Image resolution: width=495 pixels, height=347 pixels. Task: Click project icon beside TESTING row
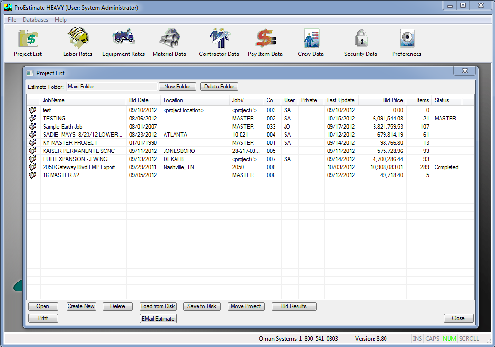pyautogui.click(x=33, y=119)
